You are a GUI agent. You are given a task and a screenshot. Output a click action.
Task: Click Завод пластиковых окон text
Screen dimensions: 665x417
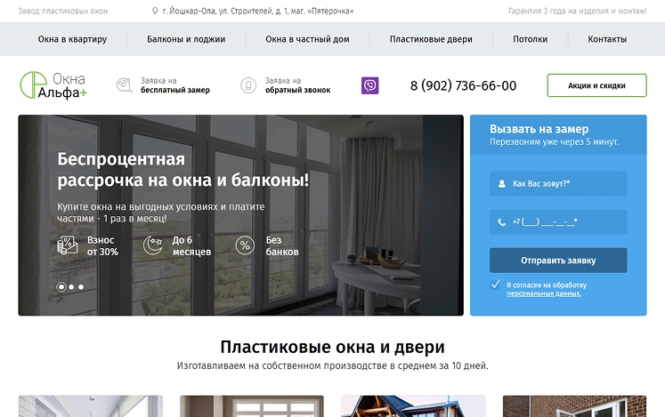(63, 11)
